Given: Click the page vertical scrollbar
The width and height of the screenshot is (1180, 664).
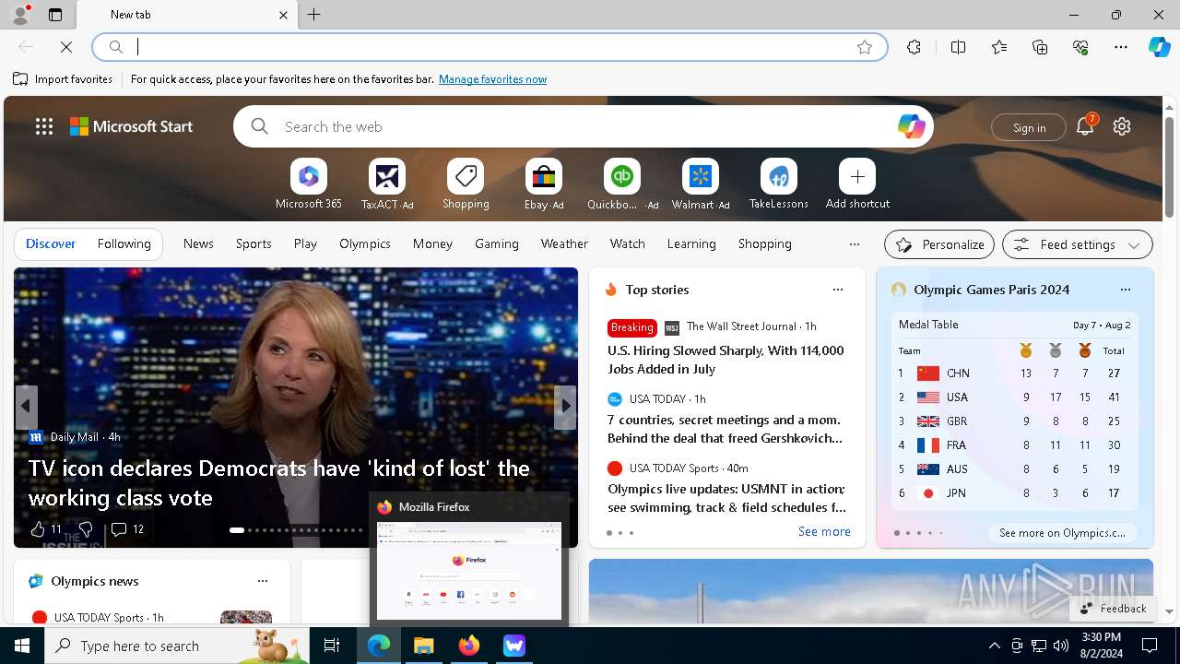Looking at the screenshot, I should 1169,166.
